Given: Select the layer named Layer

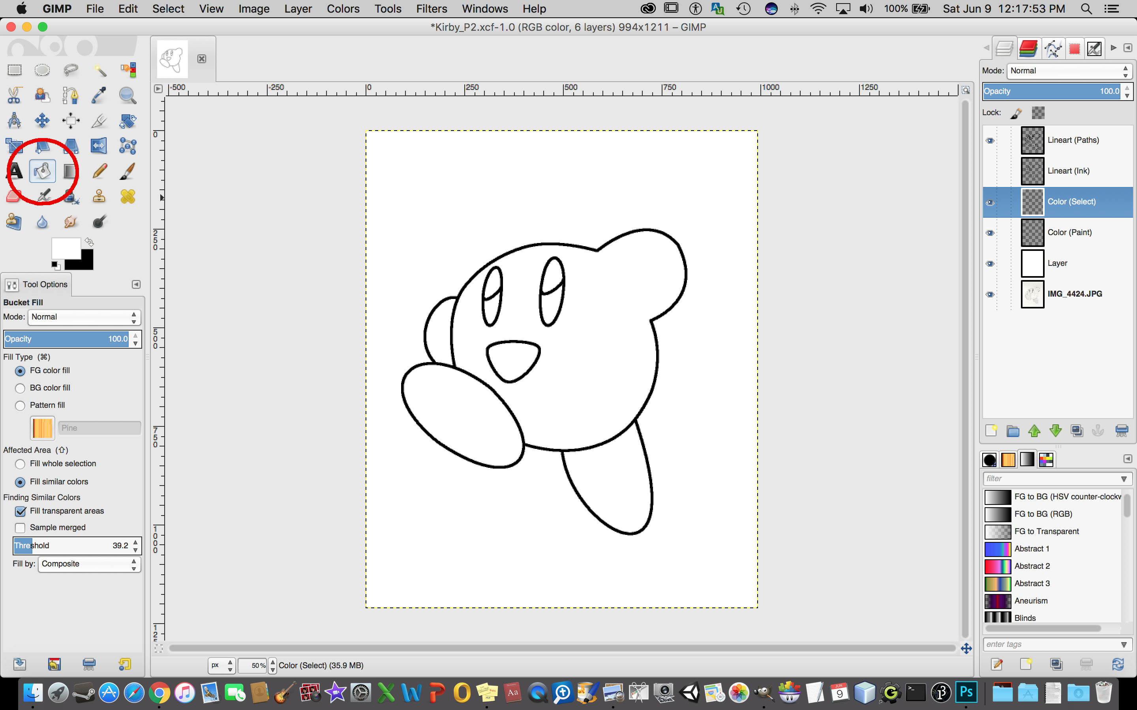Looking at the screenshot, I should pos(1057,263).
